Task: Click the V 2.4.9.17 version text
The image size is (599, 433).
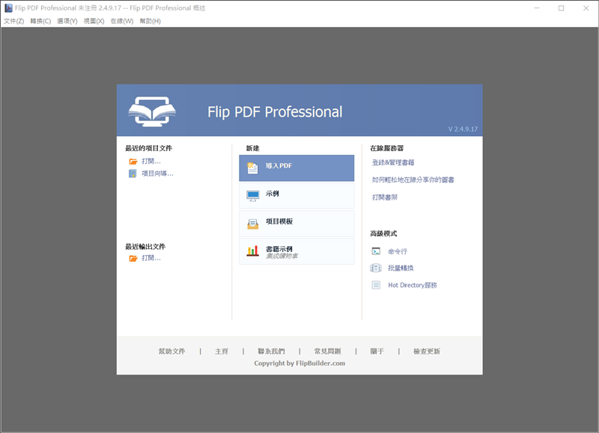Action: click(463, 129)
